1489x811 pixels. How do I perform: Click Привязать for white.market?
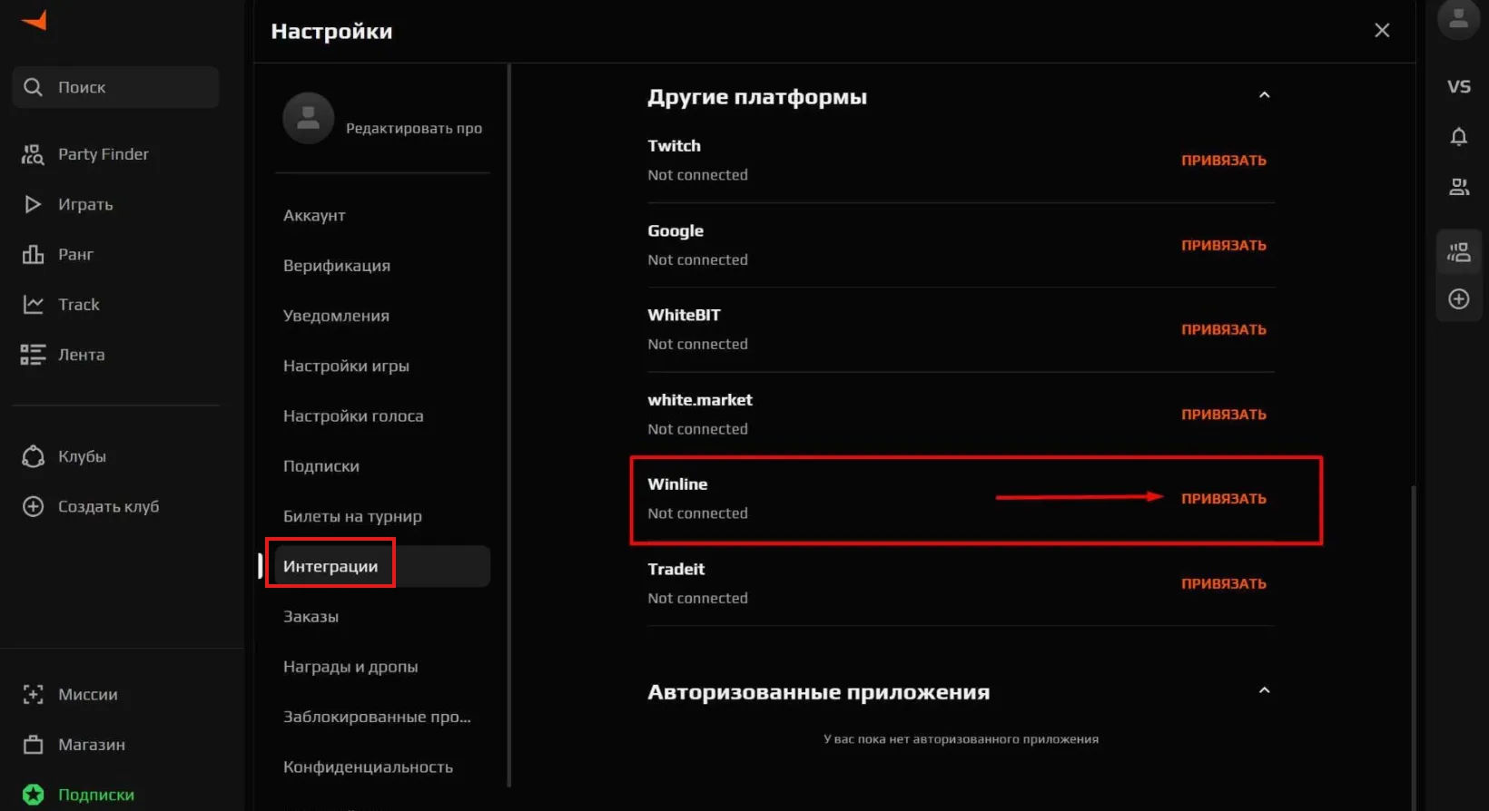point(1223,415)
